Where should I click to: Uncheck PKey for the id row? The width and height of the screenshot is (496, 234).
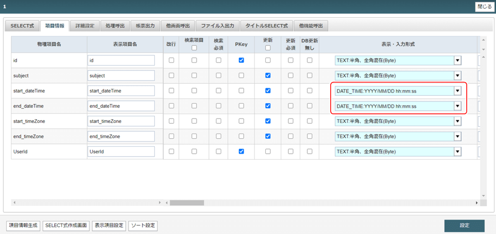tap(241, 60)
